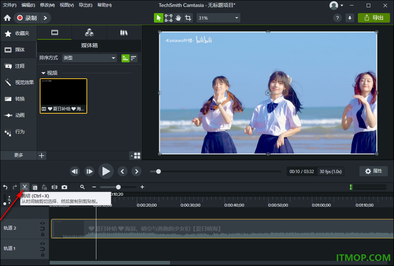Select the Edit arrow pointer tool
This screenshot has width=394, height=266.
pos(159,18)
